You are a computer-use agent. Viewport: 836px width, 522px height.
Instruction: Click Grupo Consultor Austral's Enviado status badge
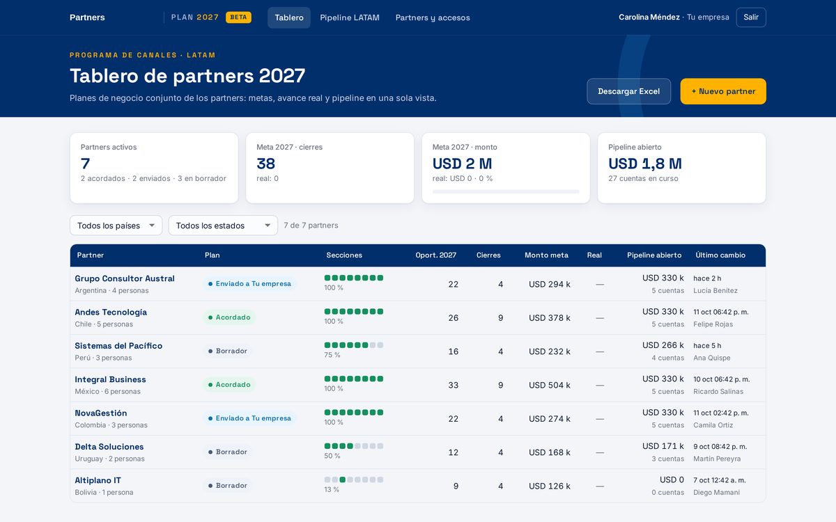tap(250, 284)
